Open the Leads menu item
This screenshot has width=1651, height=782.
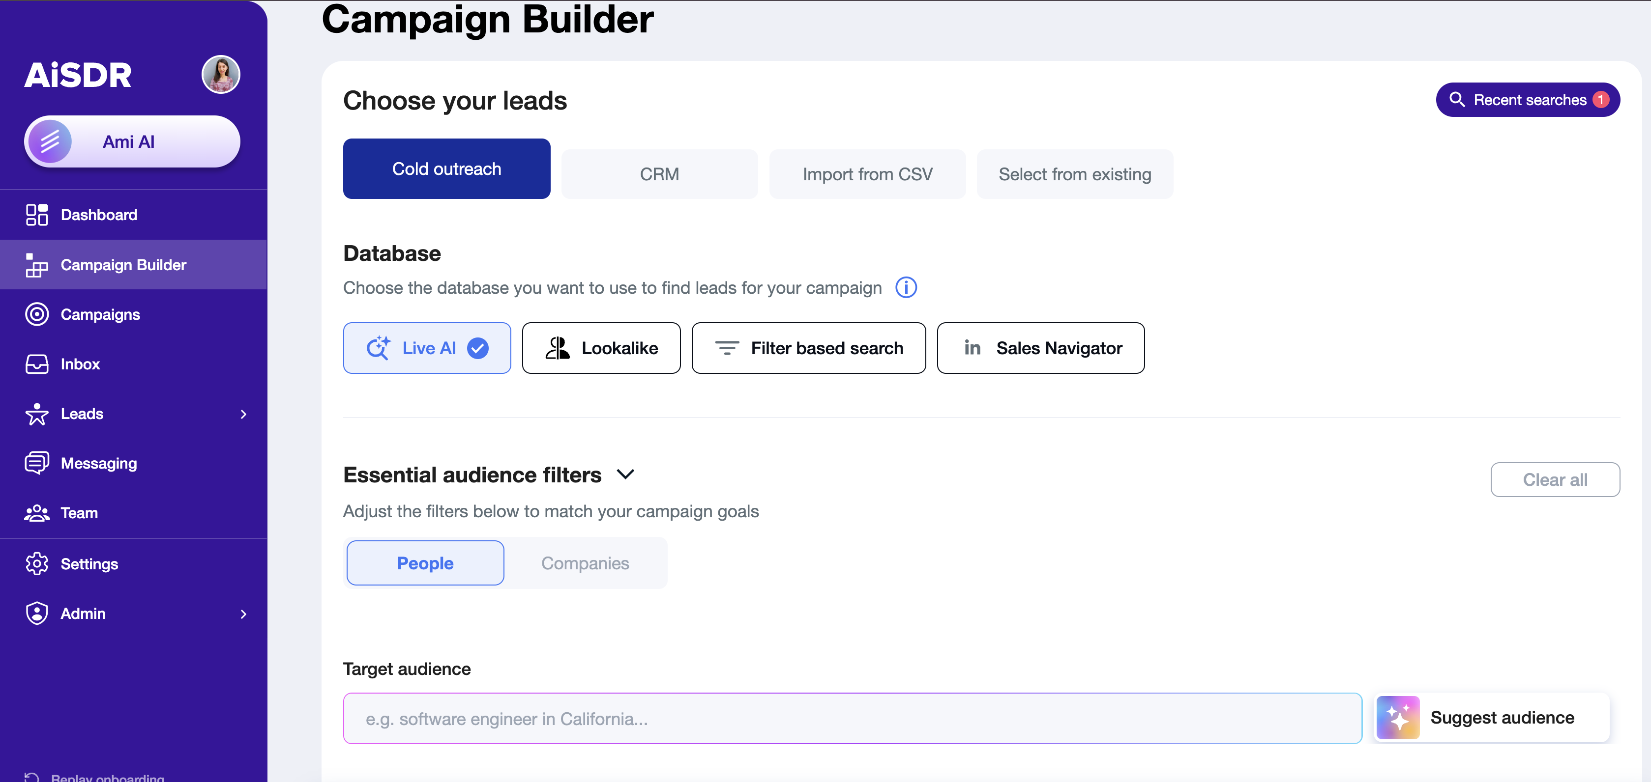coord(133,414)
